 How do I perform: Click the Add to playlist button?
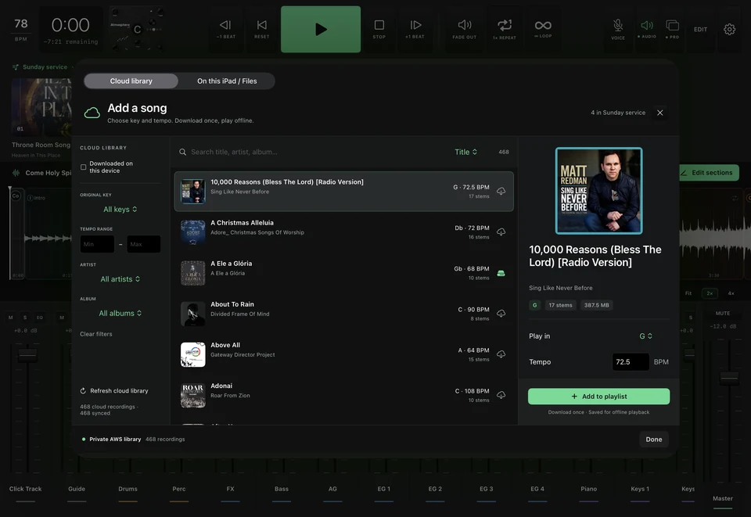pyautogui.click(x=598, y=397)
